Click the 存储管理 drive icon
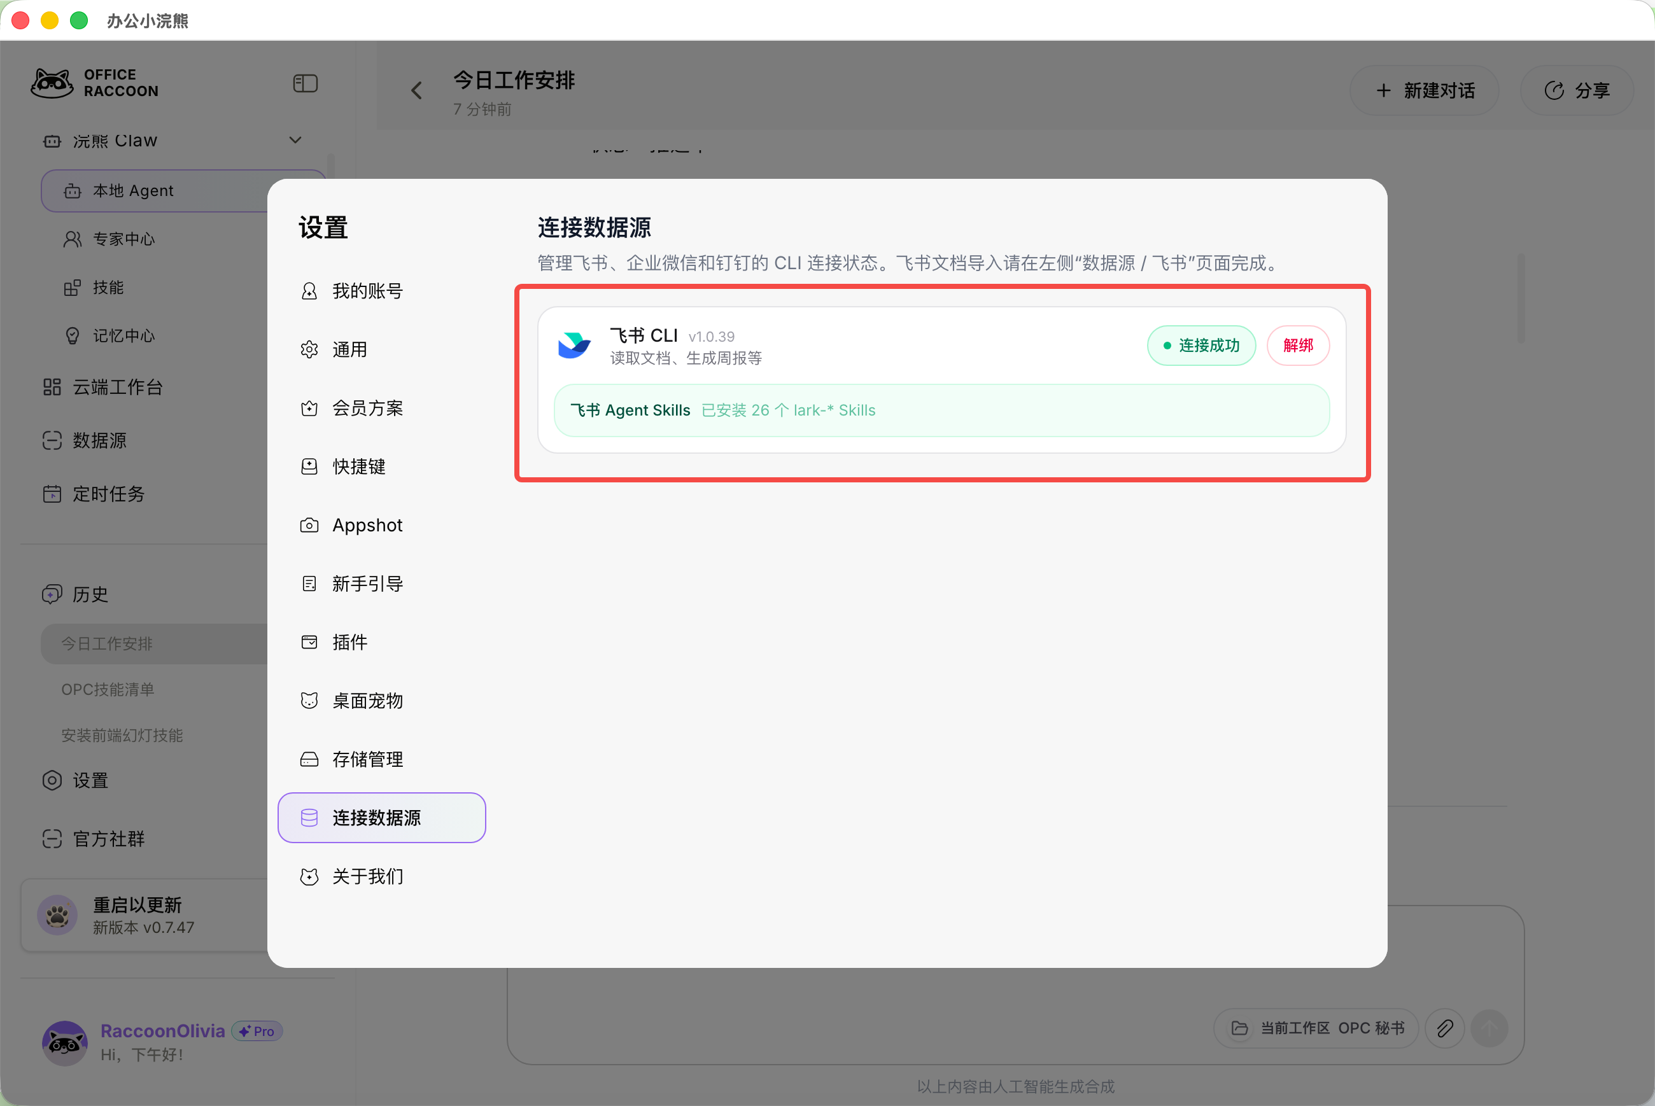The image size is (1655, 1106). coord(309,759)
